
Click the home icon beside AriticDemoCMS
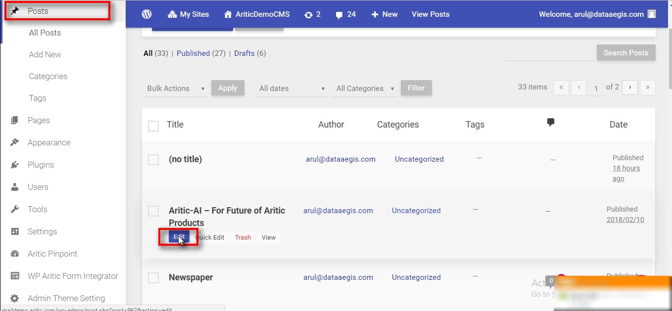(x=228, y=14)
